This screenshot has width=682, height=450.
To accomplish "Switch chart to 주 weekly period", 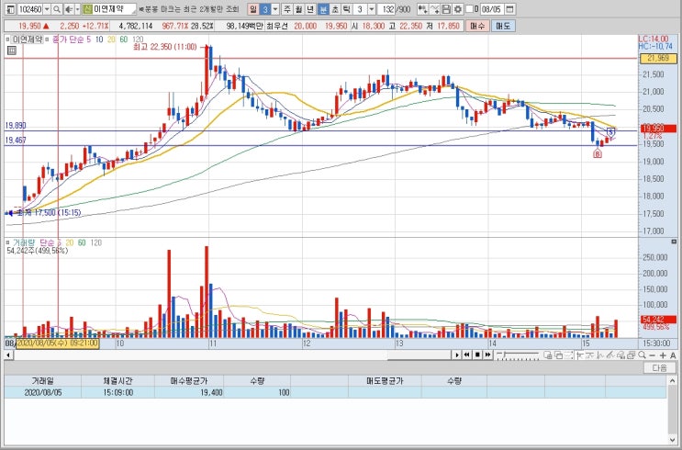I will point(287,9).
